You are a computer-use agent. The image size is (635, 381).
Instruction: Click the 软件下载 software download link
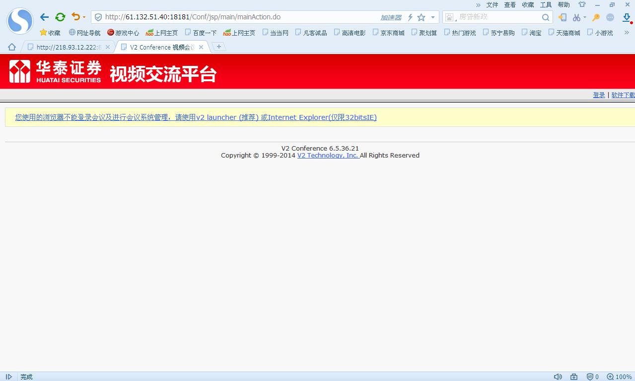tap(623, 95)
